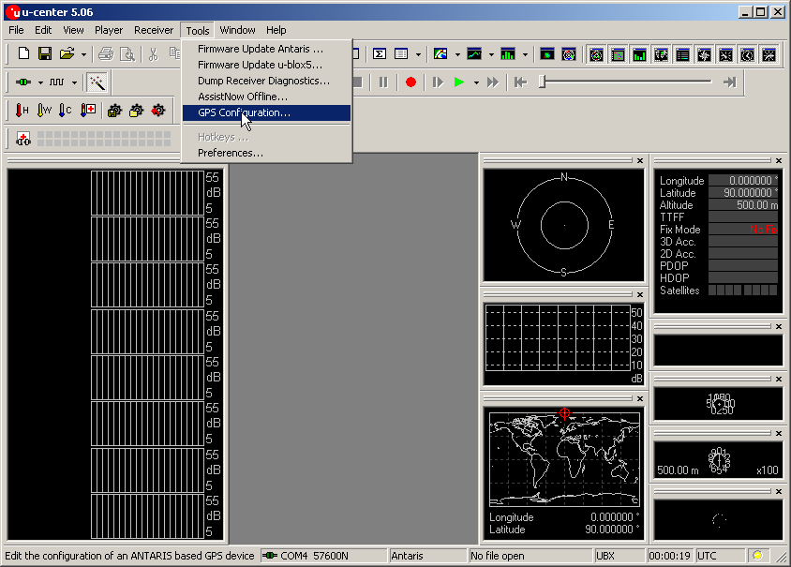Expand the baudrate dropdown arrow

click(74, 82)
